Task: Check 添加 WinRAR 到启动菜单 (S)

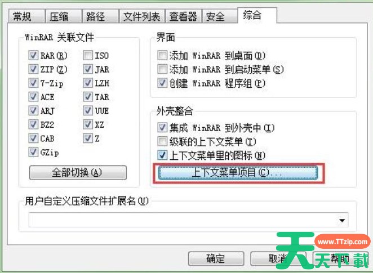Action: 162,69
